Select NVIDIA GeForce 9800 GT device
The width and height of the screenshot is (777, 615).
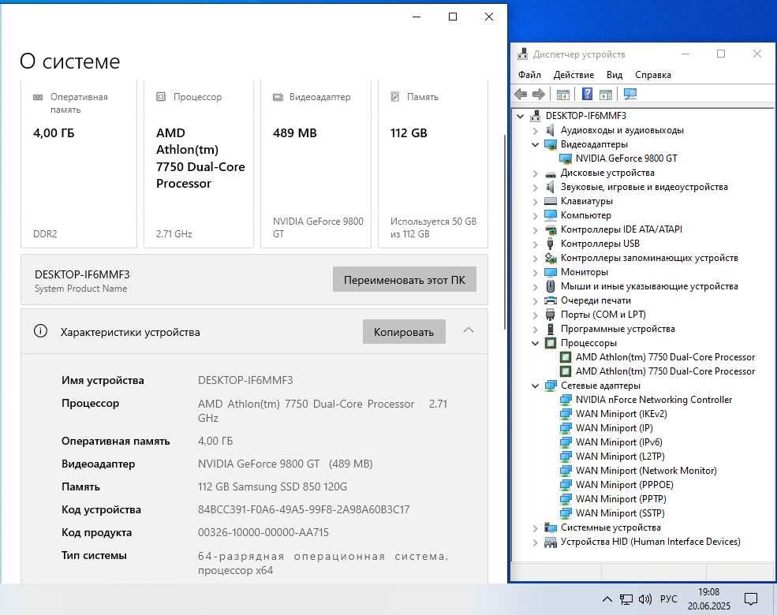[626, 158]
